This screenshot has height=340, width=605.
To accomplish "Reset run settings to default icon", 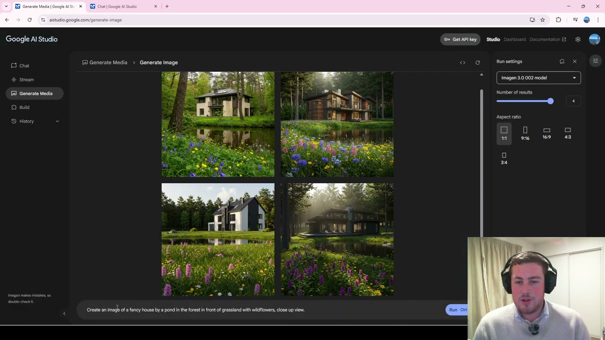I will pyautogui.click(x=562, y=61).
